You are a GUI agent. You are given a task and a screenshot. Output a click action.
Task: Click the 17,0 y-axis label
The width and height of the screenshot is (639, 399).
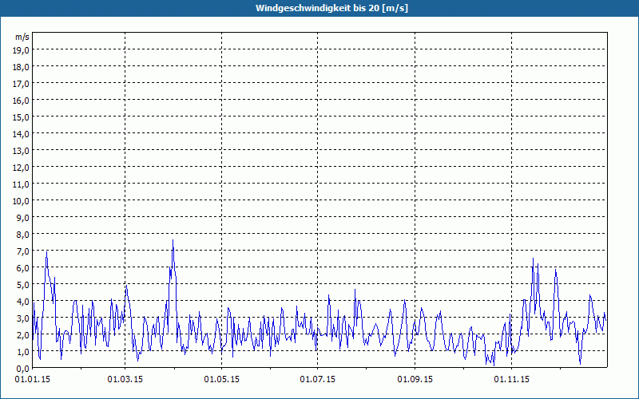coord(21,84)
